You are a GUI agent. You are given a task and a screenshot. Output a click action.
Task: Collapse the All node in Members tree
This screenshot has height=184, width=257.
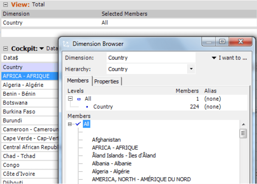[70, 124]
